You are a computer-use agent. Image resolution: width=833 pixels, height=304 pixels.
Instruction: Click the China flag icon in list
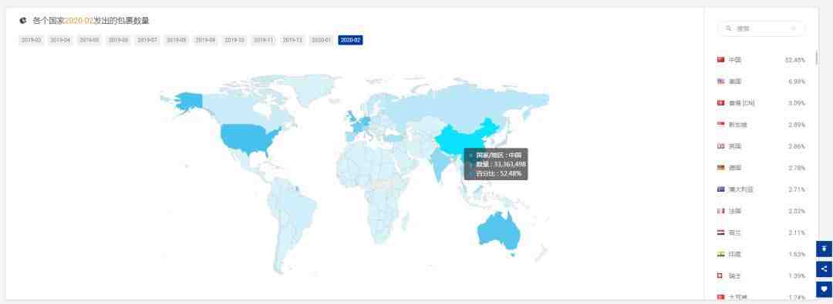coord(721,60)
